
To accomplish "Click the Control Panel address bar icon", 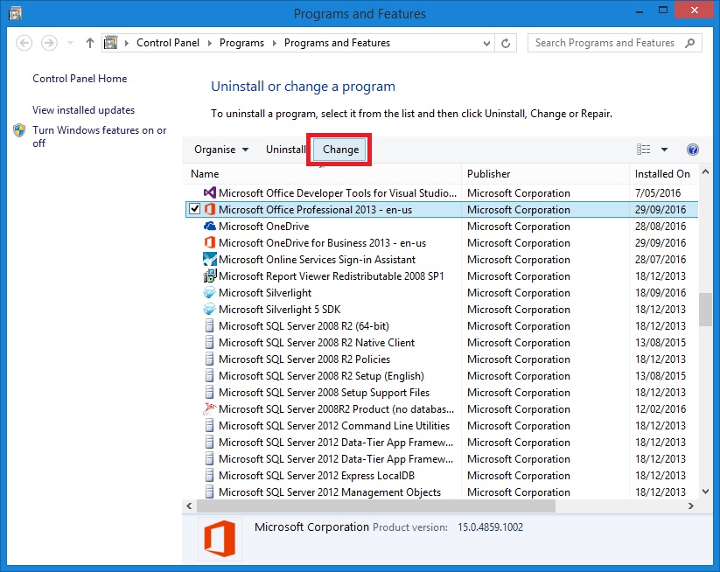I will 110,43.
